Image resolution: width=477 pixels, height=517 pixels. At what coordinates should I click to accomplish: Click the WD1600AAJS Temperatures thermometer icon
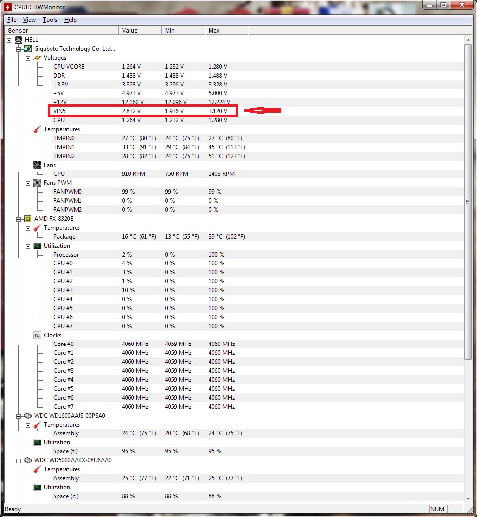coord(37,425)
